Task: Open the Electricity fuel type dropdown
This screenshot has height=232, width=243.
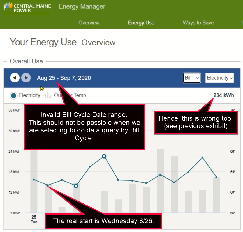Action: click(220, 78)
